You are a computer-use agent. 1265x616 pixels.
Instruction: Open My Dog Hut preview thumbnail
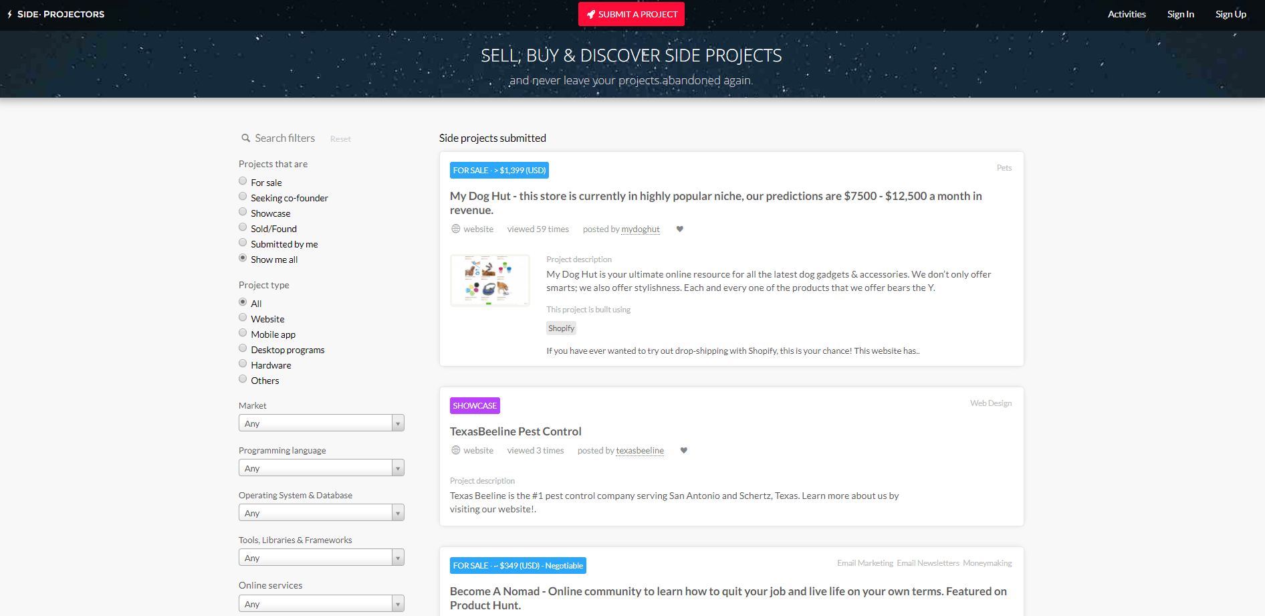(490, 280)
